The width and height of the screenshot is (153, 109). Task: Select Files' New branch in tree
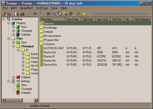tap(24, 42)
